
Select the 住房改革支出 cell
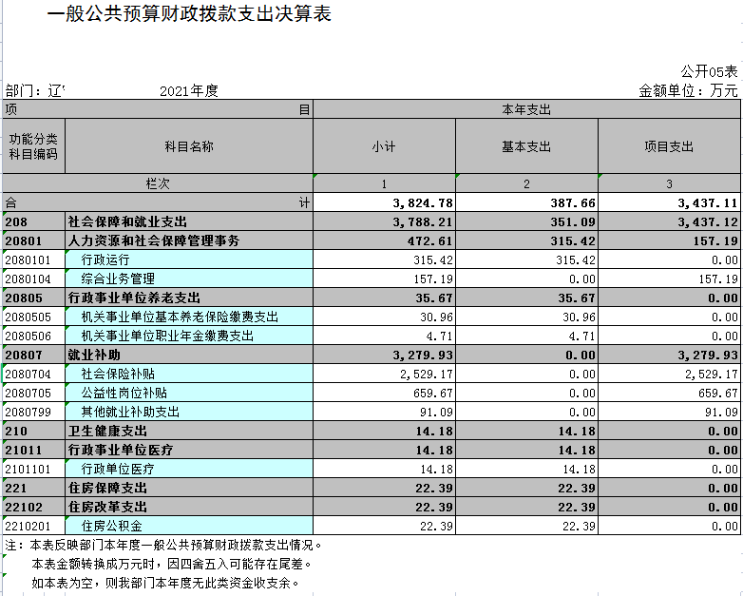click(189, 507)
